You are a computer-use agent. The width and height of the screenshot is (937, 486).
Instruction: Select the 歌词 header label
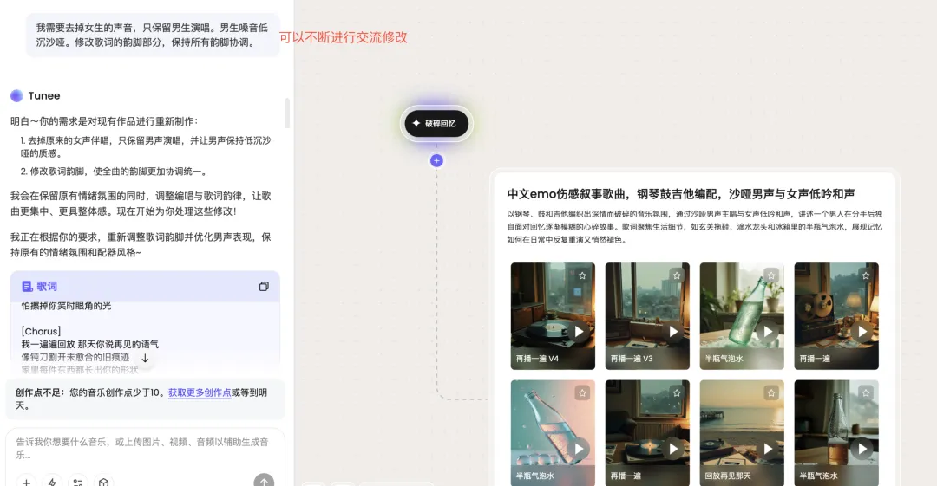47,287
